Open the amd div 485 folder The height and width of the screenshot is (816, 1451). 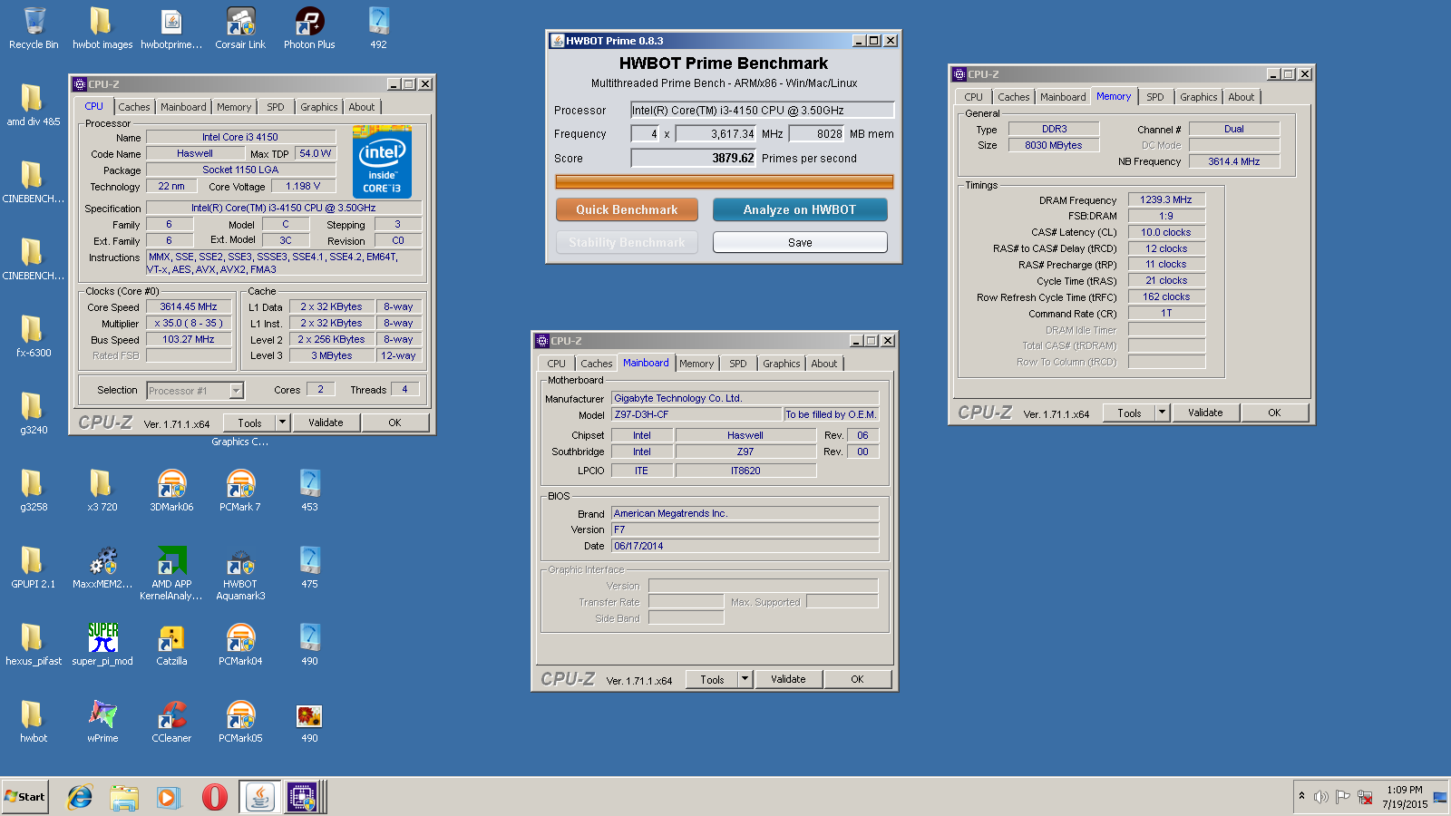pyautogui.click(x=34, y=104)
